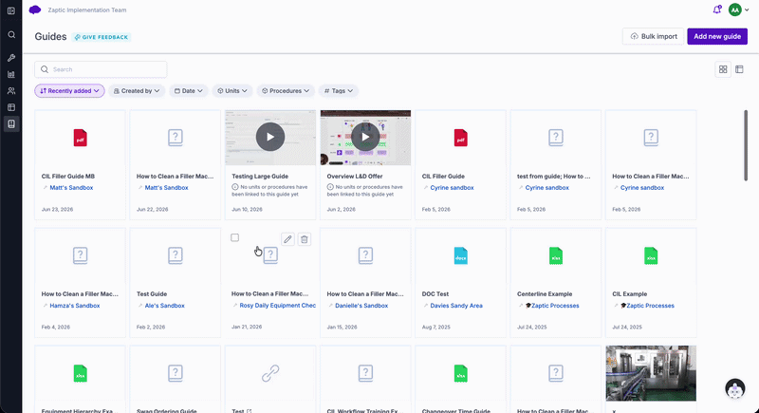This screenshot has height=413, width=759.
Task: Open Cyrine sandbox link under CIL Filler Guide
Action: [x=453, y=187]
